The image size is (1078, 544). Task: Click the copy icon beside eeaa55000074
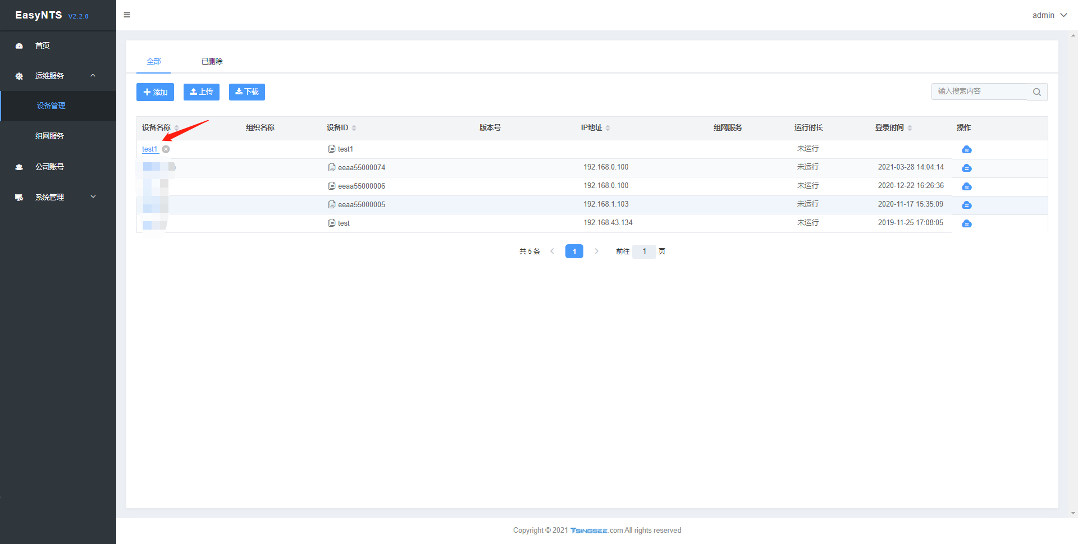tap(332, 167)
